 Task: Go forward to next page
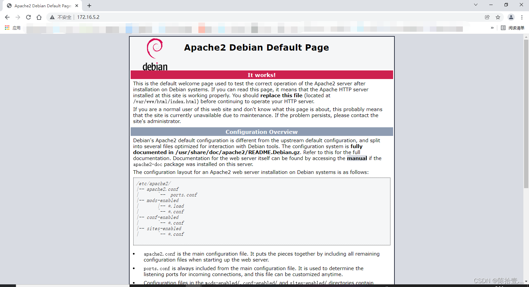point(18,17)
